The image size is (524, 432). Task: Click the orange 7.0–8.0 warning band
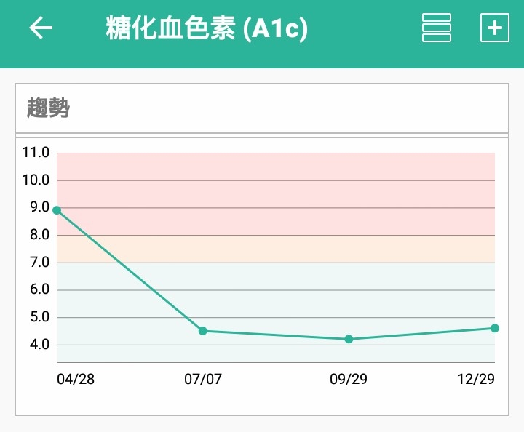click(276, 249)
